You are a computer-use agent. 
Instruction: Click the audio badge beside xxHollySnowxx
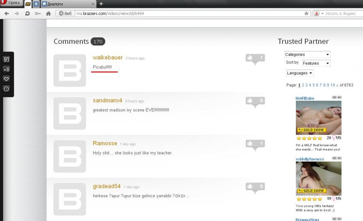[x=339, y=158]
